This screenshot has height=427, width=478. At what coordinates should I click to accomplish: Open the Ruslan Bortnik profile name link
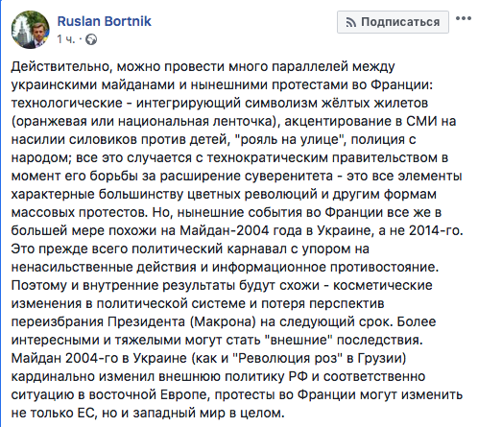(x=104, y=21)
